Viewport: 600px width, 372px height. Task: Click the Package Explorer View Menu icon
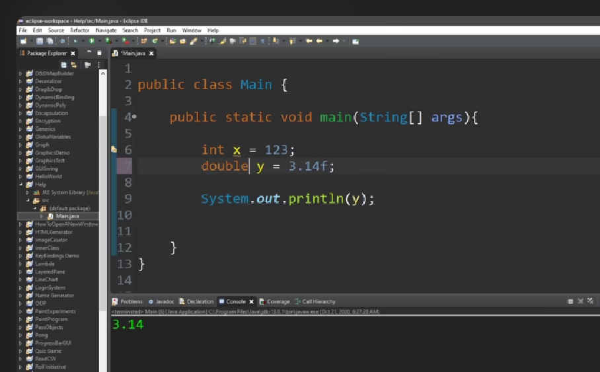point(98,65)
